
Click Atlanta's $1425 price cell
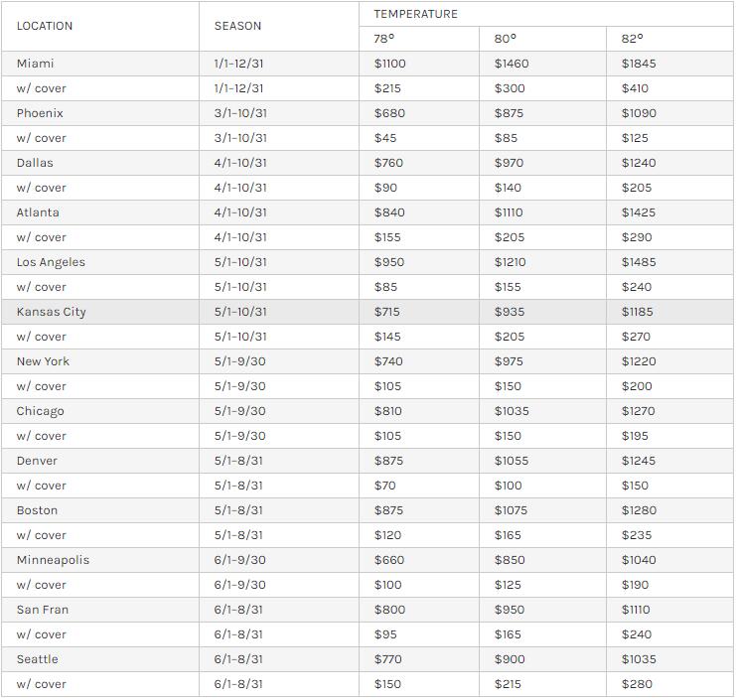coord(639,212)
